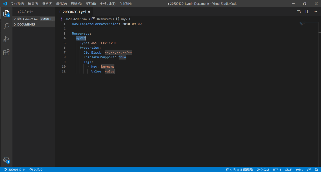Open the 編集(E) menu
Image resolution: width=321 pixels, height=172 pixels.
pos(33,4)
